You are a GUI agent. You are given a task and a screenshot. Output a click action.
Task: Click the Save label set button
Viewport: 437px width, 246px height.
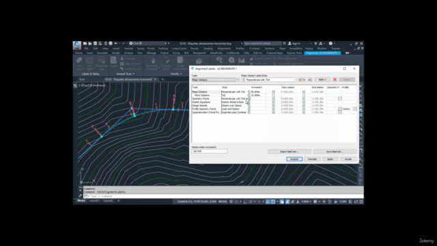point(335,152)
